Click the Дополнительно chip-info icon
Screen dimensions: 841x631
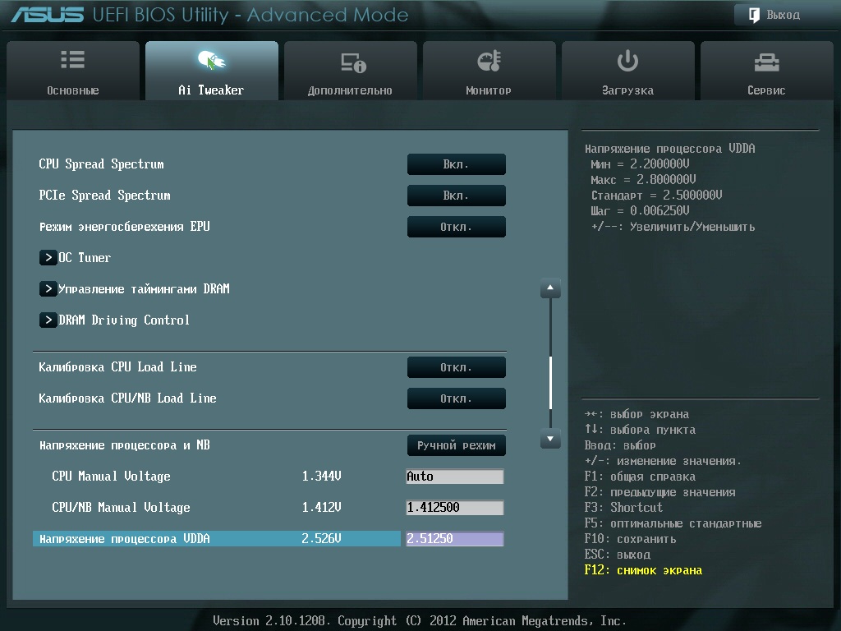coord(353,62)
